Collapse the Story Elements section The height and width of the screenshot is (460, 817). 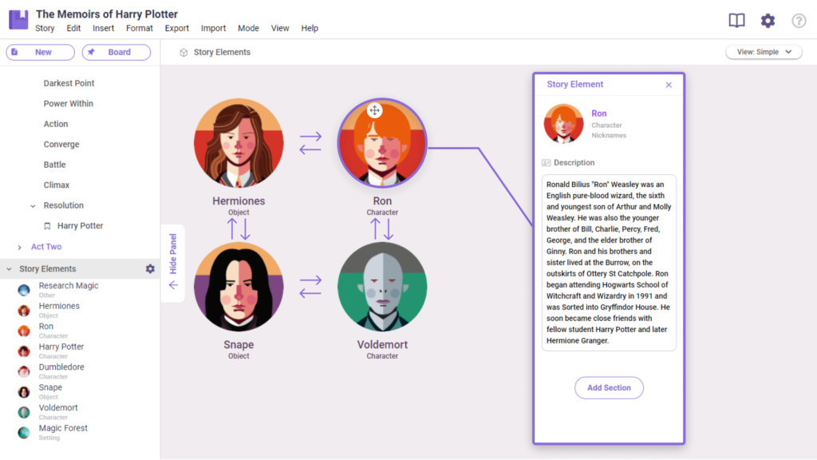pyautogui.click(x=9, y=269)
